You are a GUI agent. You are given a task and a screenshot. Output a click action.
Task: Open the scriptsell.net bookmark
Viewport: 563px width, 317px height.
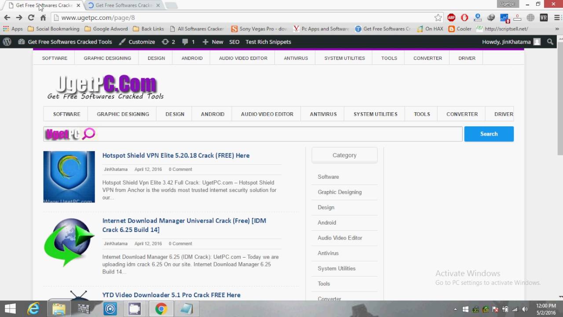[502, 29]
